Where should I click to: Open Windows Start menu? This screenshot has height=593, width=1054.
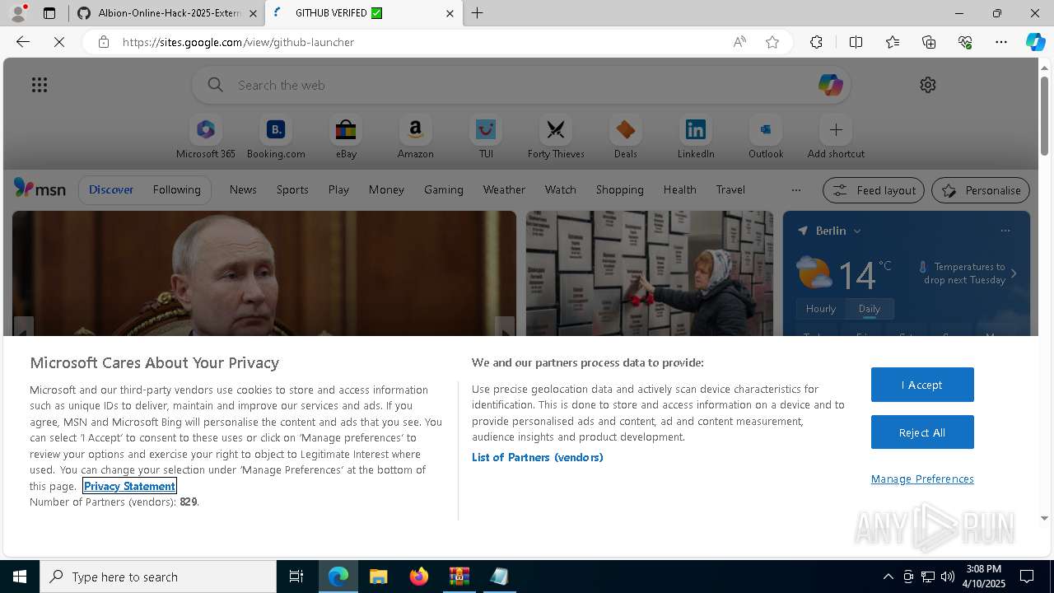coord(20,577)
